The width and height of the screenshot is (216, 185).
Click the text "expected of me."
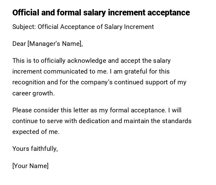pos(36,132)
